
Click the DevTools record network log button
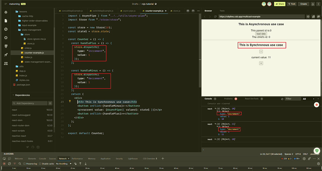coord(4,164)
